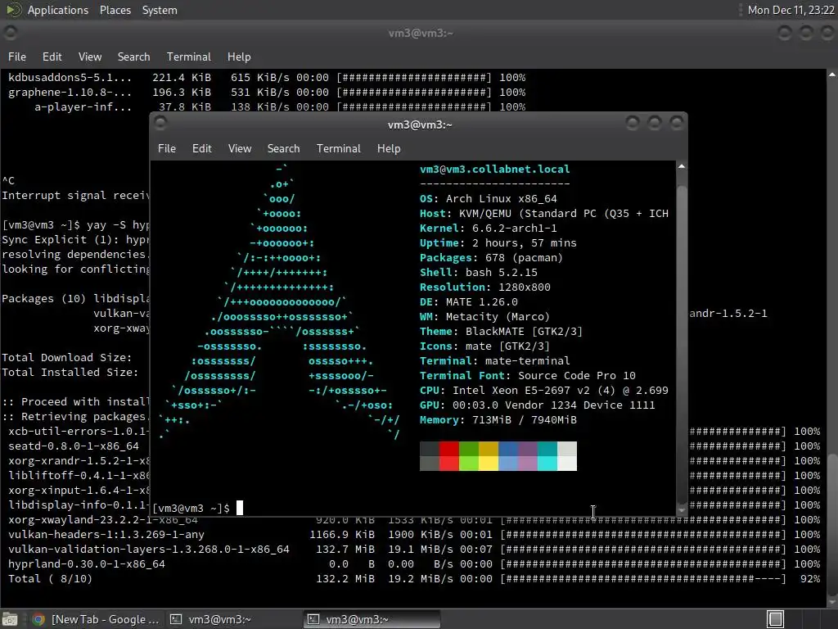Open Terminal menu in the front terminal window
The height and width of the screenshot is (629, 838).
point(338,149)
